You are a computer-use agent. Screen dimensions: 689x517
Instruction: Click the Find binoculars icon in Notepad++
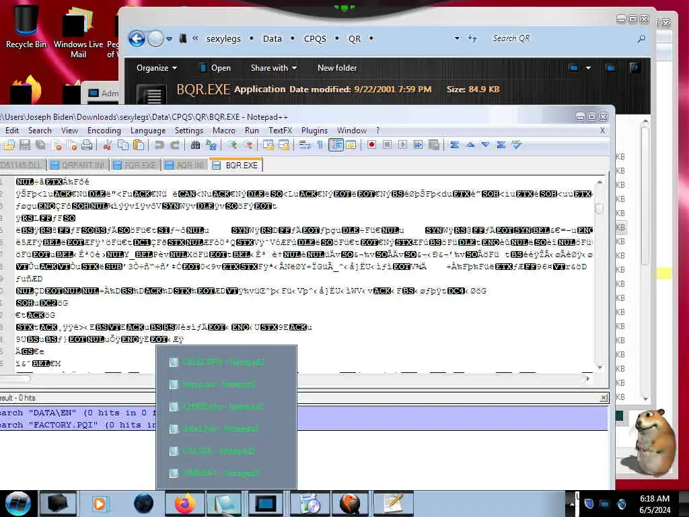coord(196,145)
